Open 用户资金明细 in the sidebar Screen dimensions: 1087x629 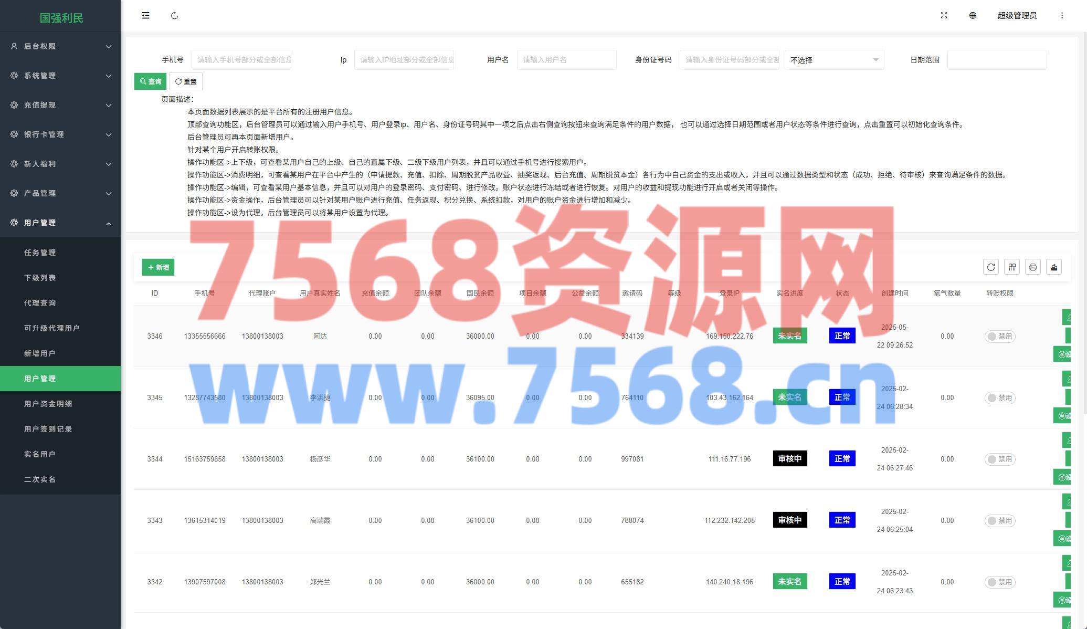(48, 404)
